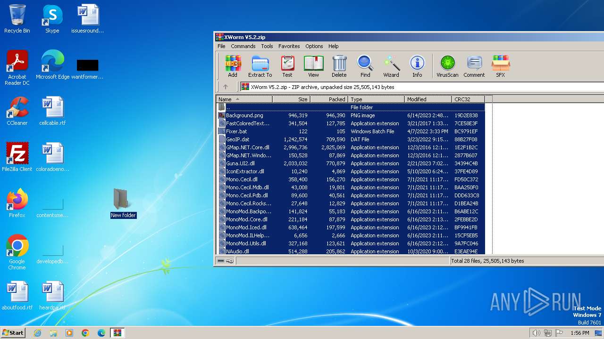
Task: Click the archive path address field
Action: (x=422, y=87)
